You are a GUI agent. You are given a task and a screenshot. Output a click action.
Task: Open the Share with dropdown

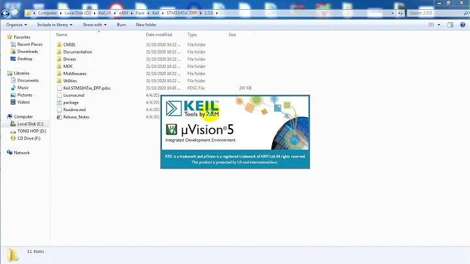[x=95, y=25]
